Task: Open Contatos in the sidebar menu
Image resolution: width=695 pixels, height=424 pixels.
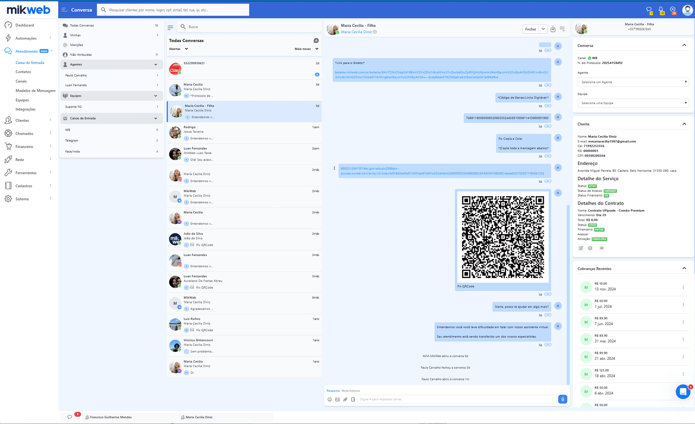Action: pos(23,72)
